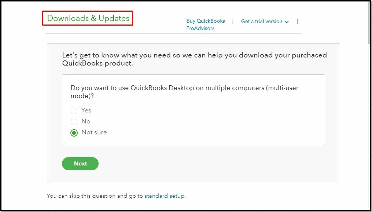Screen dimensions: 372x212
Task: Click the 'You can skip this question' text
Action: click(95, 196)
